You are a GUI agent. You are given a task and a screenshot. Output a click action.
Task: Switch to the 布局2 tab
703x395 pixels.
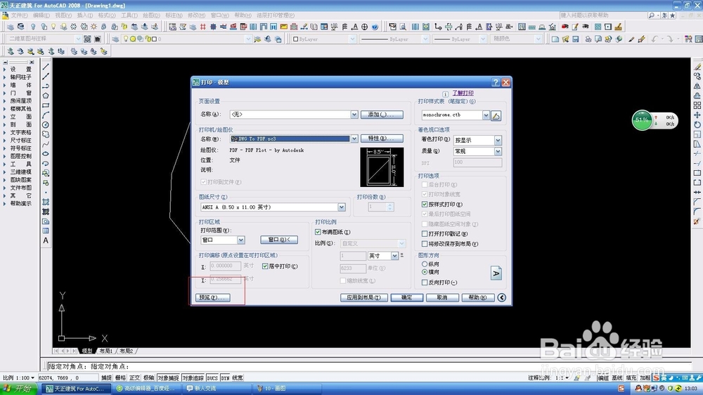click(x=126, y=351)
